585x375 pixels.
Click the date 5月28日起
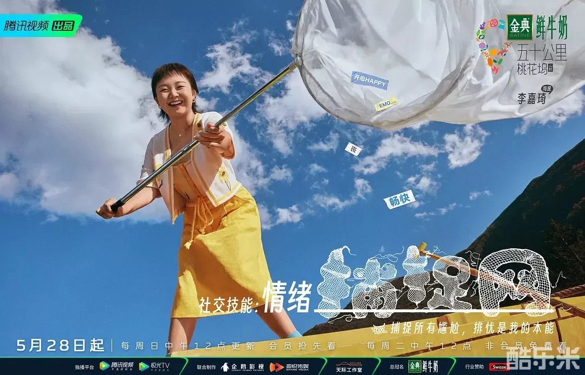coord(61,345)
